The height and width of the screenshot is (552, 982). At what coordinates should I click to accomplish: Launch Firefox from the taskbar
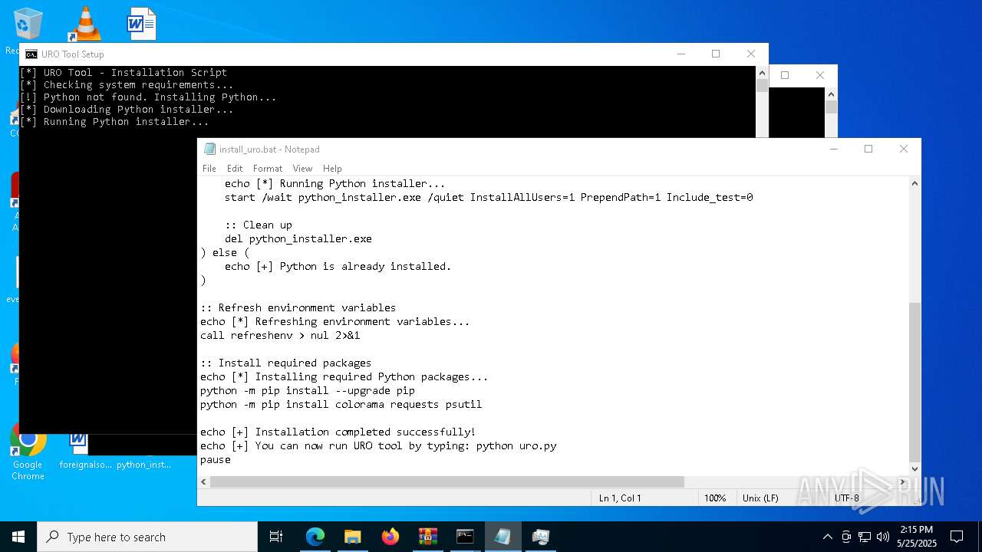[390, 537]
